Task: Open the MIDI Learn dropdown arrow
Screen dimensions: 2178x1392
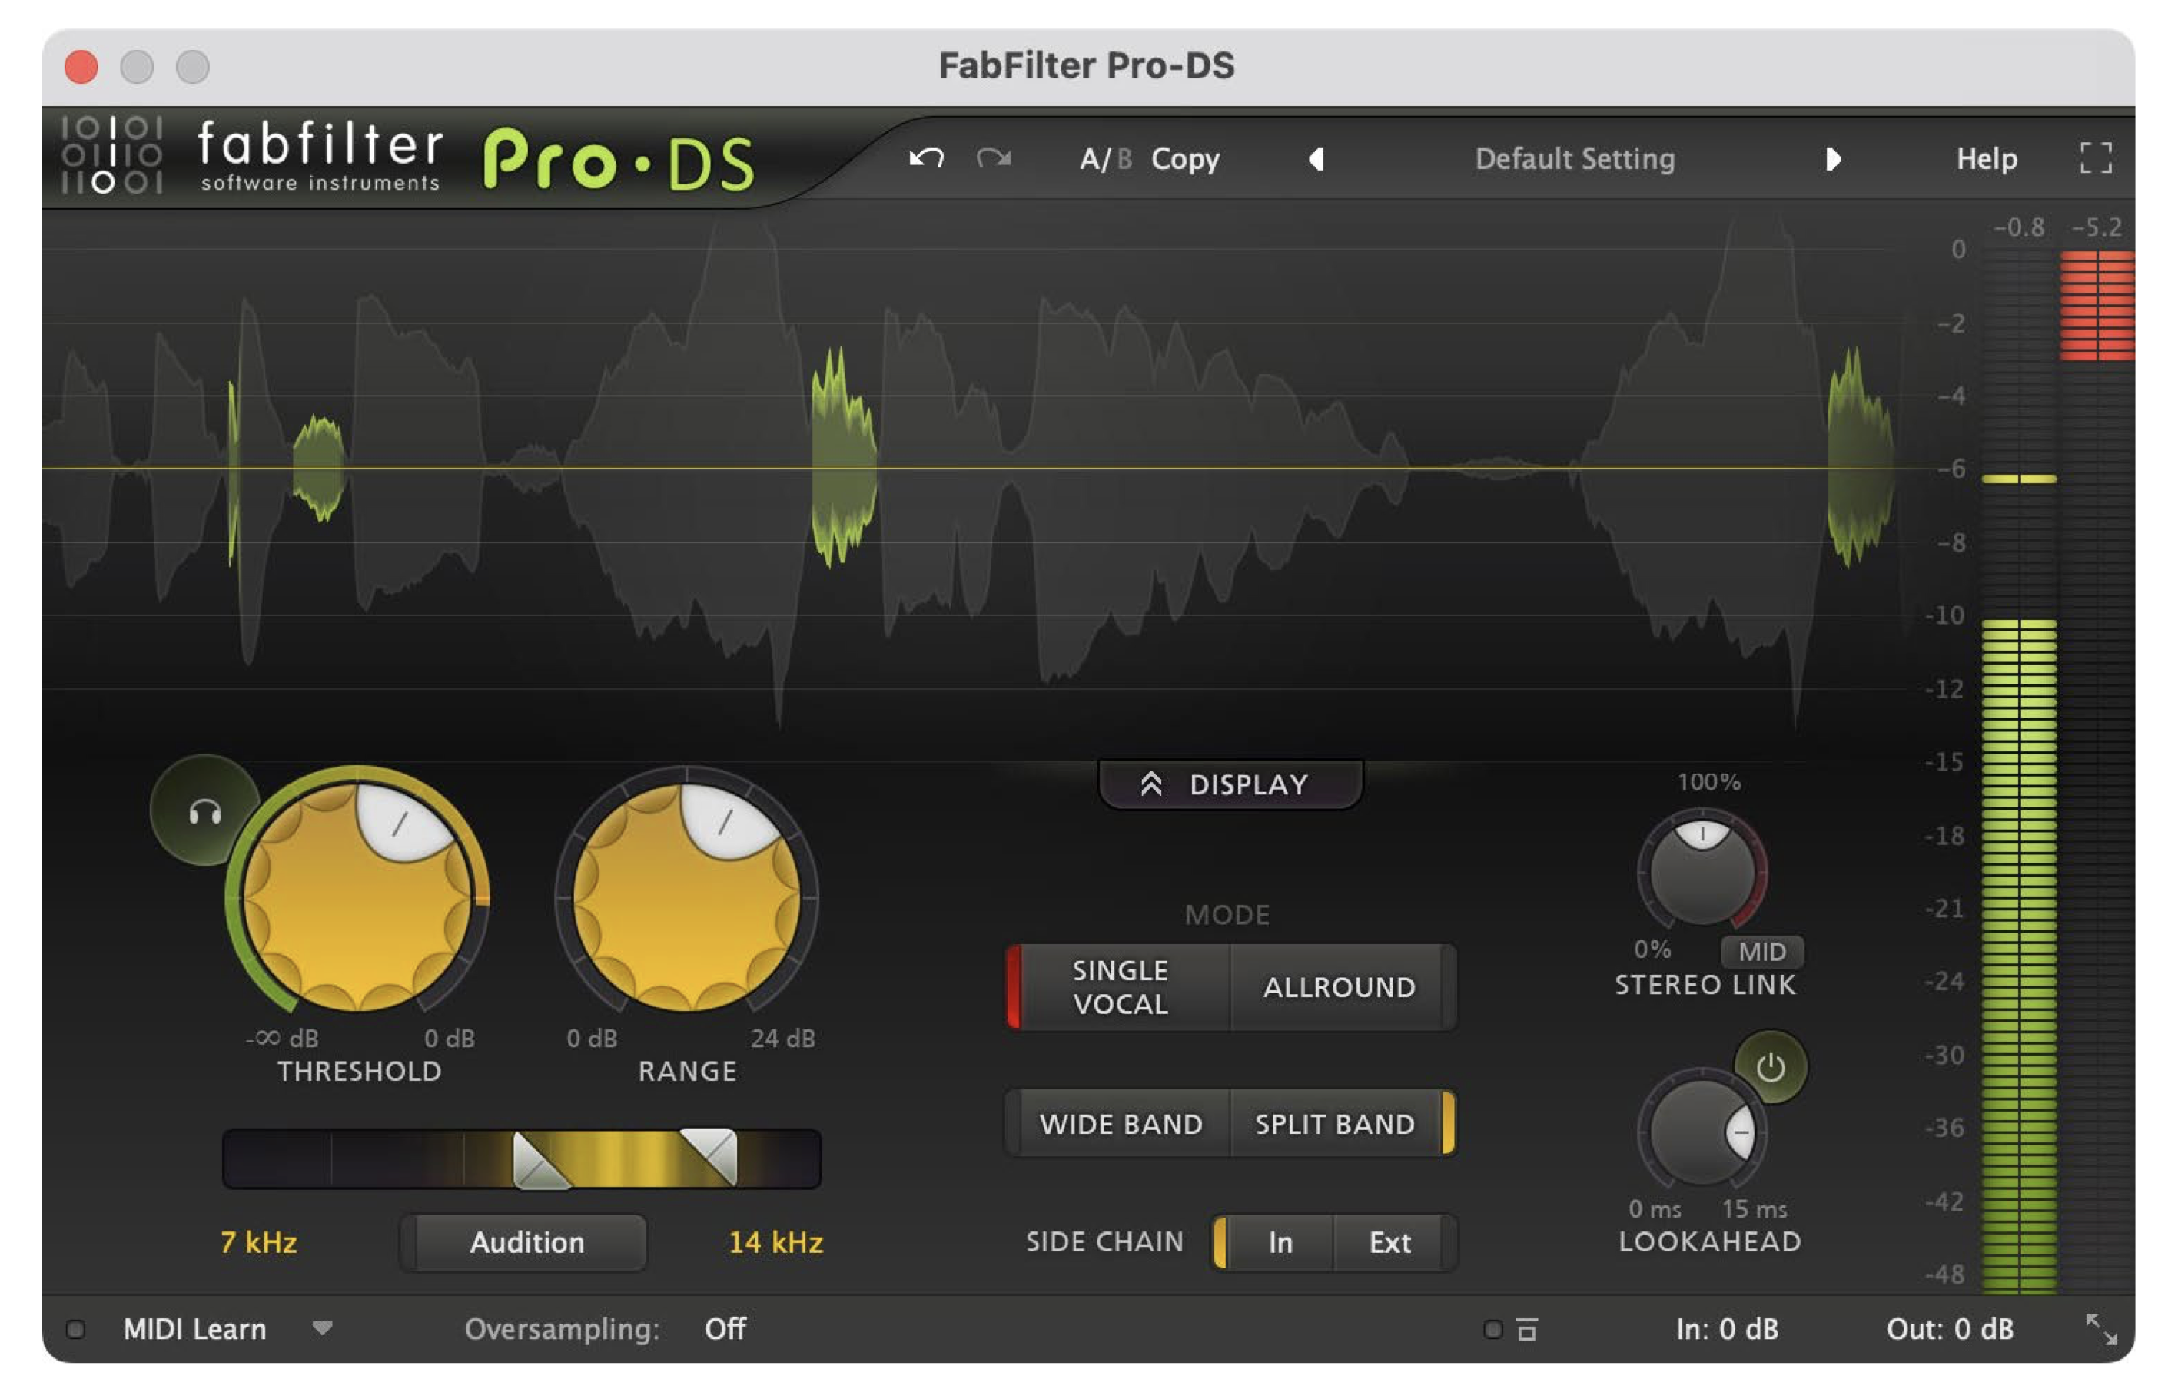Action: click(x=322, y=1327)
